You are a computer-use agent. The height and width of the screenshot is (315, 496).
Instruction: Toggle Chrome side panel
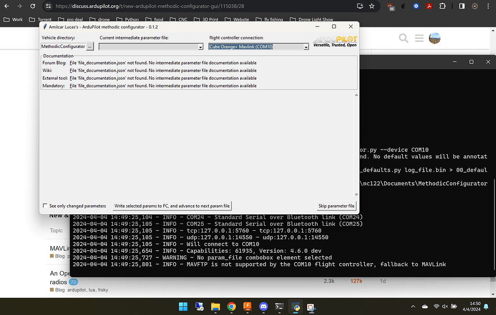tap(461, 6)
